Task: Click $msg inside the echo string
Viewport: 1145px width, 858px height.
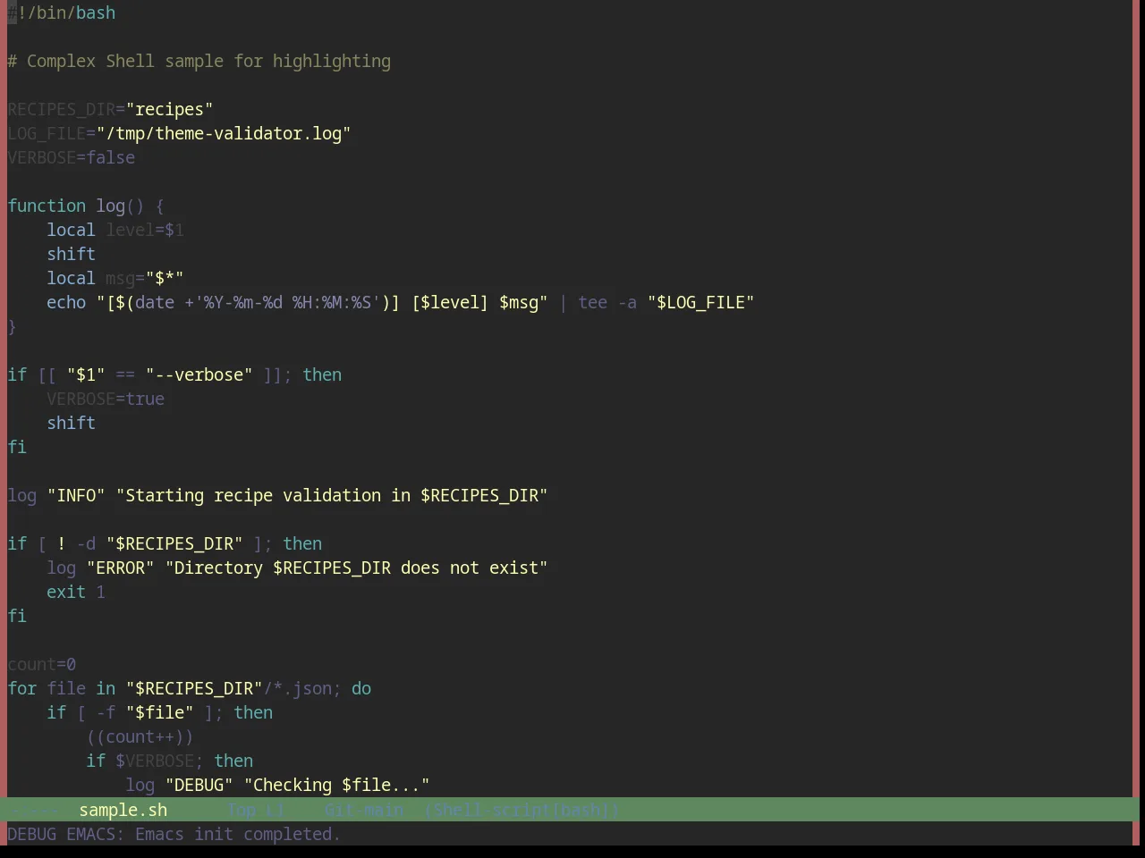Action: click(x=519, y=303)
